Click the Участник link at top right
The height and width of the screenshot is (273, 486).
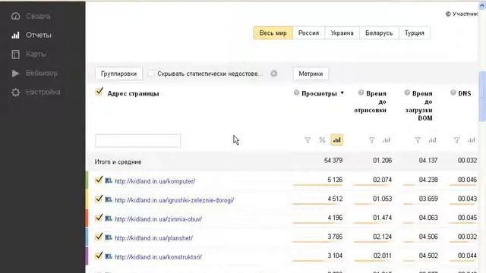click(462, 14)
